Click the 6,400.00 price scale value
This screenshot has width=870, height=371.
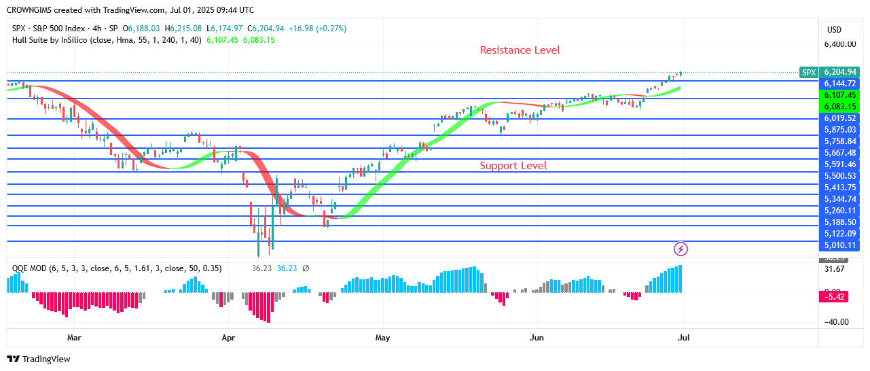[x=840, y=44]
